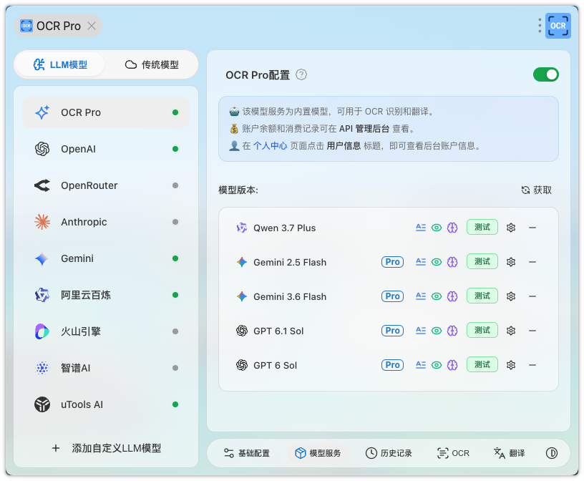Open the API 管理后台 link
584x481 pixels.
point(364,129)
